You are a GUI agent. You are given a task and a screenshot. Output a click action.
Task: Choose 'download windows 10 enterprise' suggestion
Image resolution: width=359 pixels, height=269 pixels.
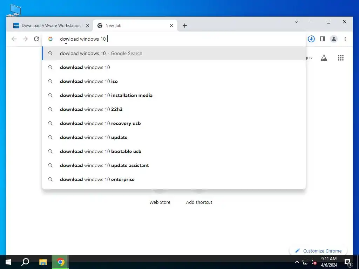pyautogui.click(x=174, y=179)
